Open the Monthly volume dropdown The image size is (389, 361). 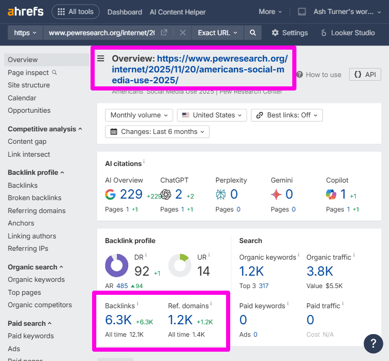(x=139, y=115)
